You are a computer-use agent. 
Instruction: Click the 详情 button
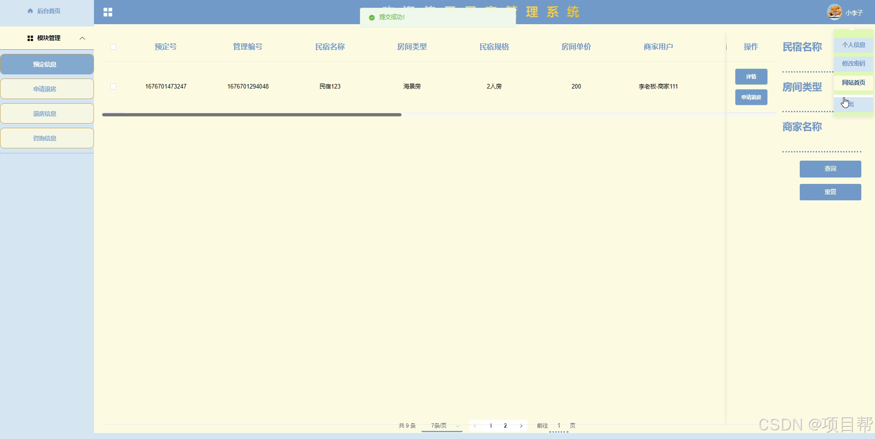coord(751,77)
